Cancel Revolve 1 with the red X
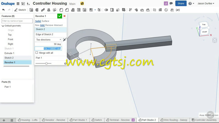 pyautogui.click(x=64, y=16)
